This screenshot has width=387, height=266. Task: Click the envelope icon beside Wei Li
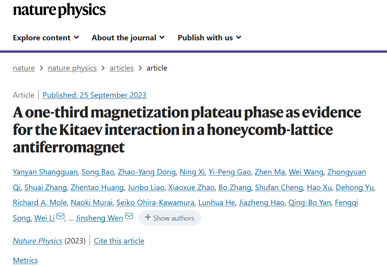(60, 216)
